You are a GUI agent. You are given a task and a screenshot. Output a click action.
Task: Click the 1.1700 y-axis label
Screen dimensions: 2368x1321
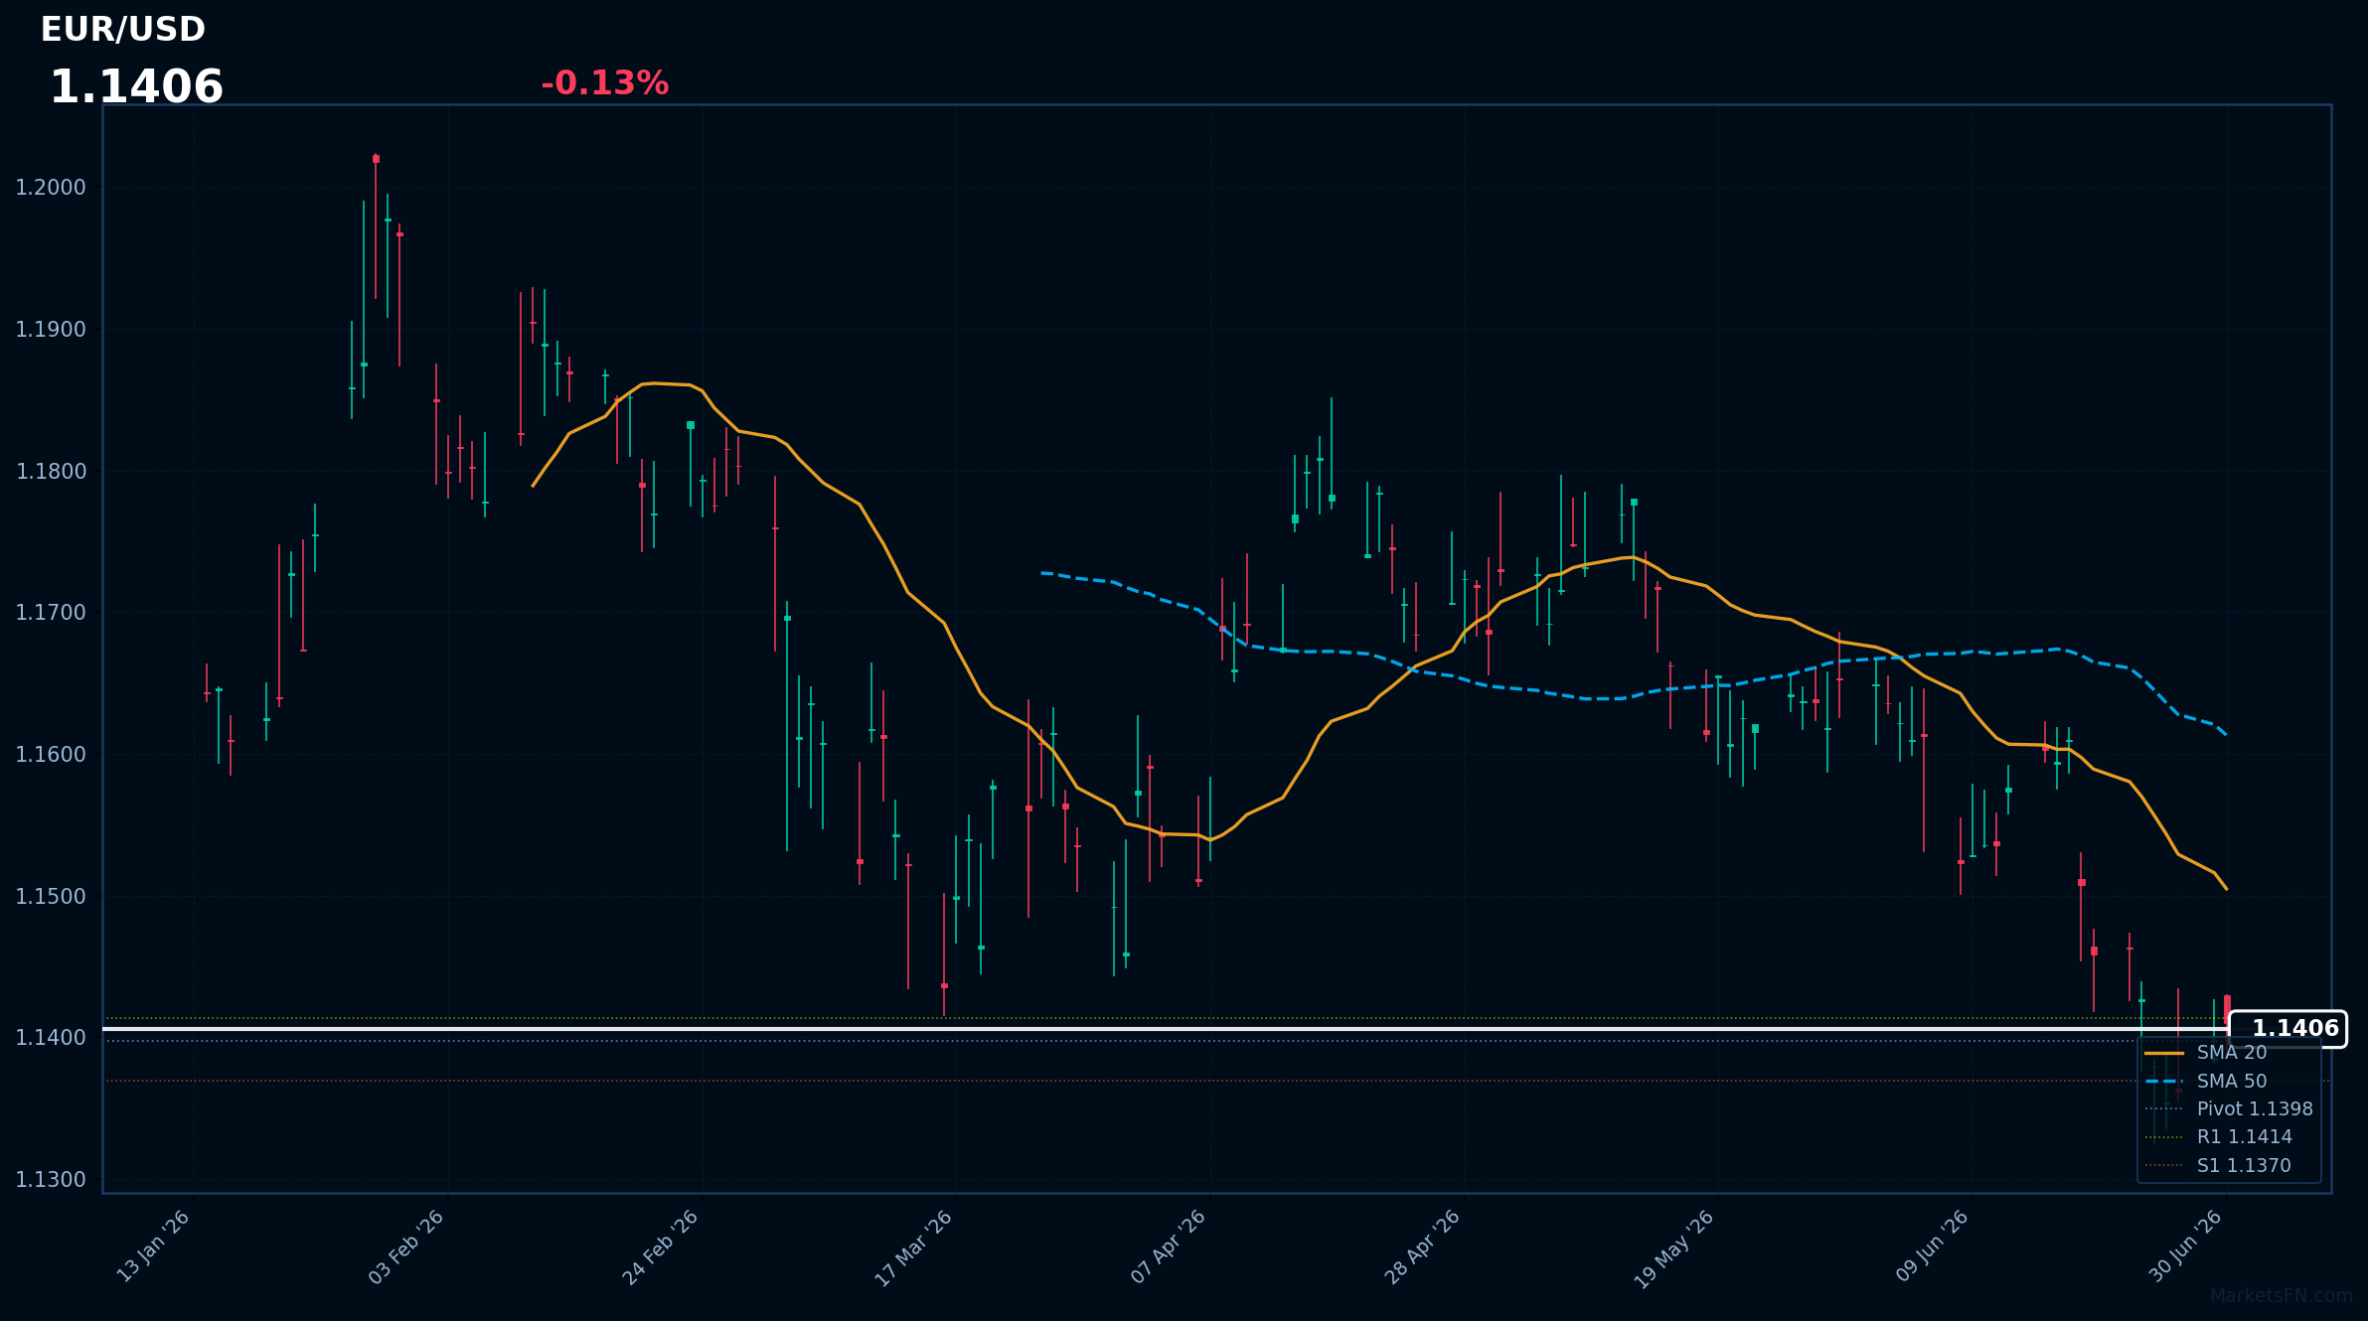point(51,613)
